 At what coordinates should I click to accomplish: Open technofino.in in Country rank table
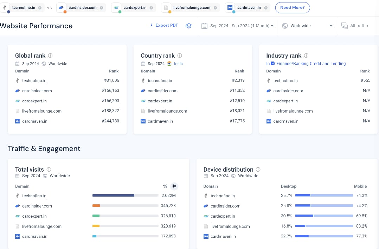[160, 81]
